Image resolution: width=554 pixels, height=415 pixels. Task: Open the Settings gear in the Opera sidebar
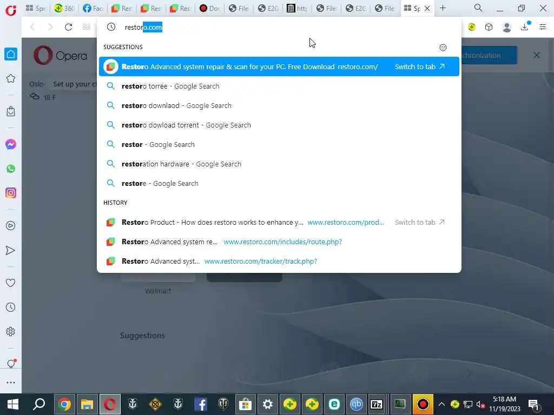pos(11,332)
